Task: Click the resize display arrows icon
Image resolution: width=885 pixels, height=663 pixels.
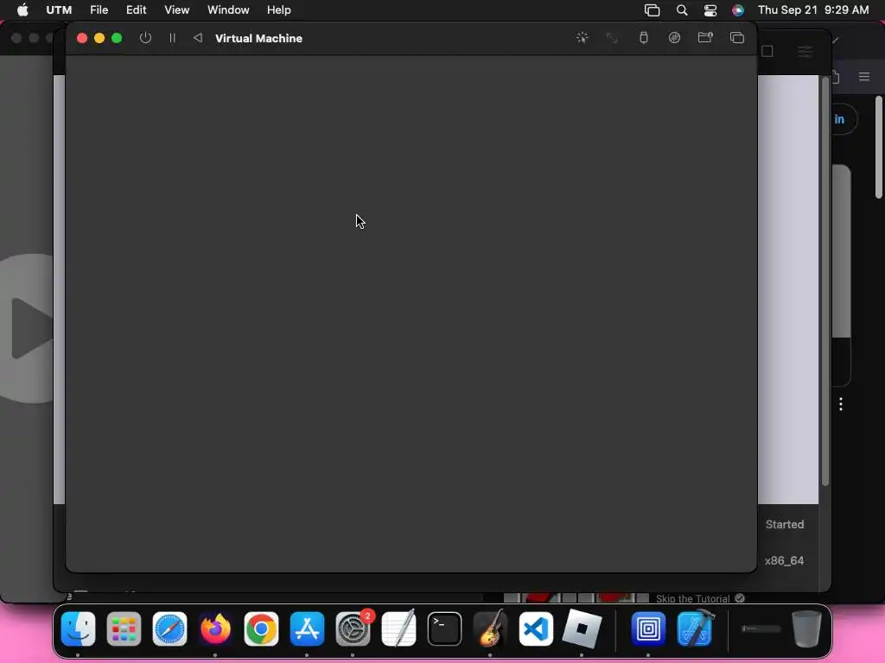Action: pyautogui.click(x=612, y=38)
